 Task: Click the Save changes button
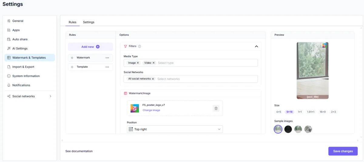(x=343, y=151)
